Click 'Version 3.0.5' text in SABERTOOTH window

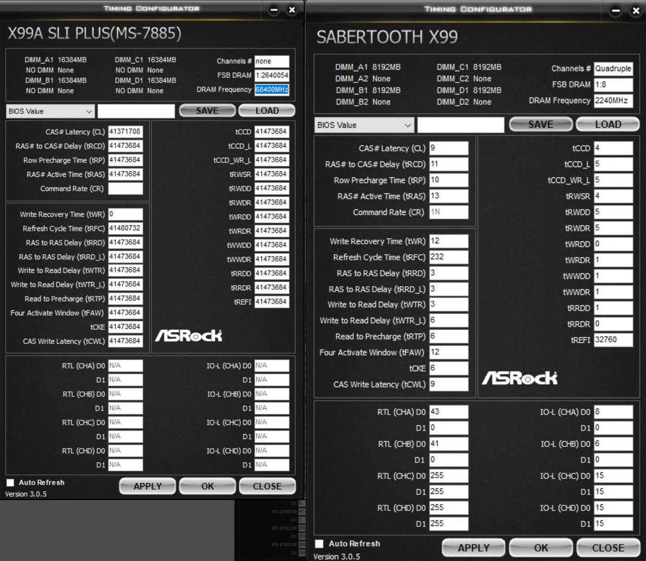(x=337, y=556)
